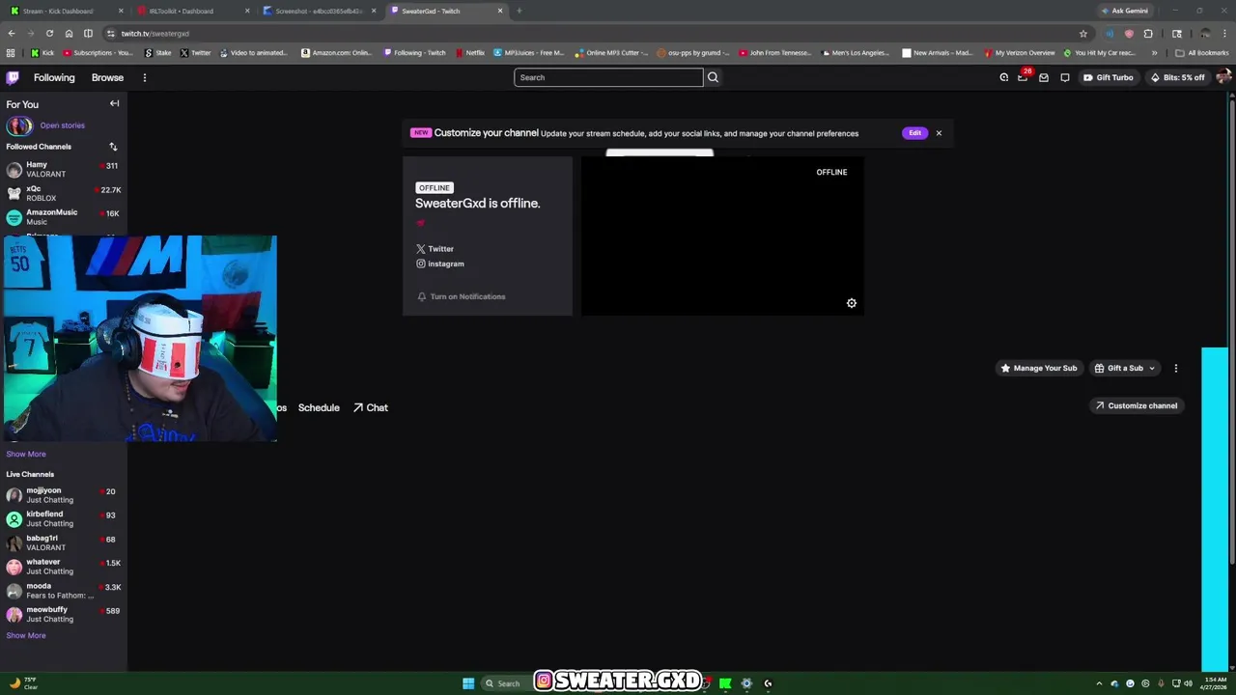Viewport: 1236px width, 695px height.
Task: Click Manage Your Sub button
Action: (x=1038, y=368)
